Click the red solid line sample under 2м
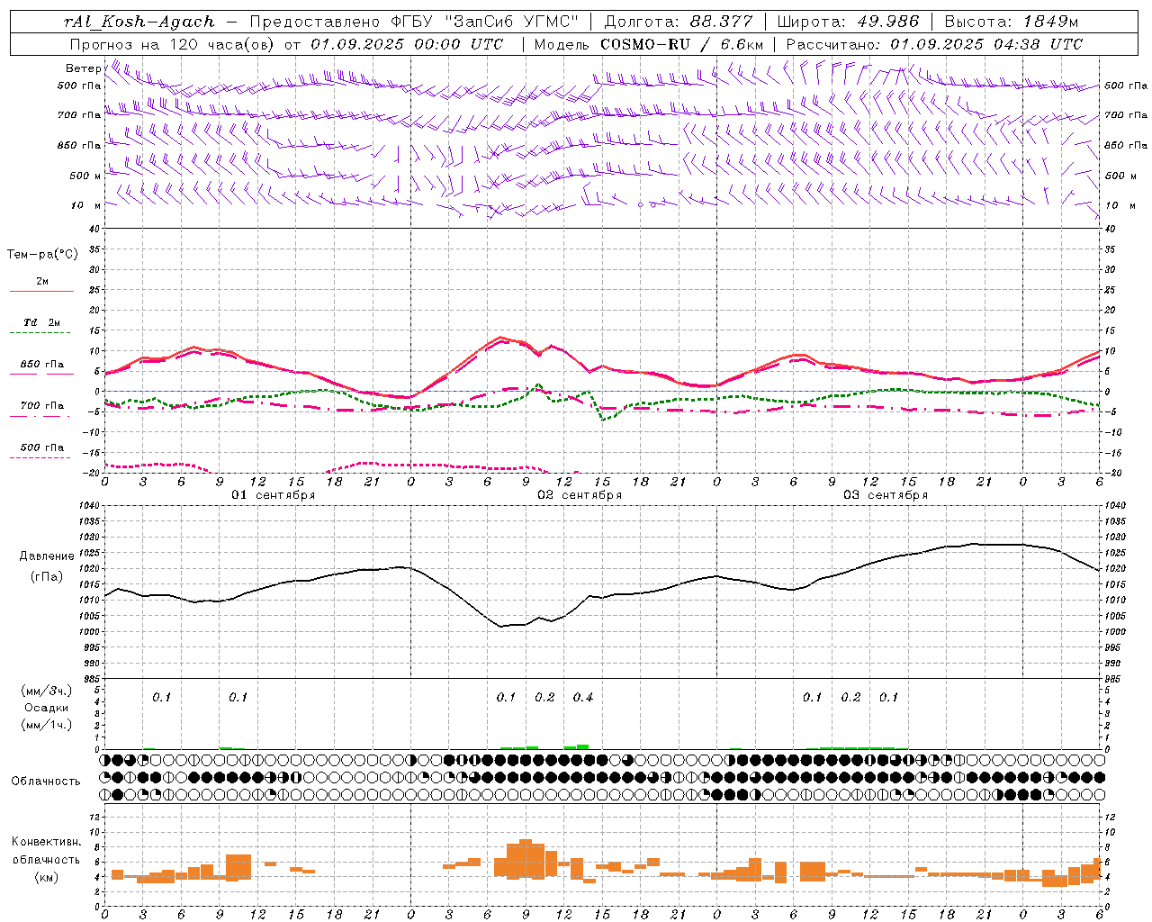Image resolution: width=1152 pixels, height=922 pixels. click(x=41, y=291)
